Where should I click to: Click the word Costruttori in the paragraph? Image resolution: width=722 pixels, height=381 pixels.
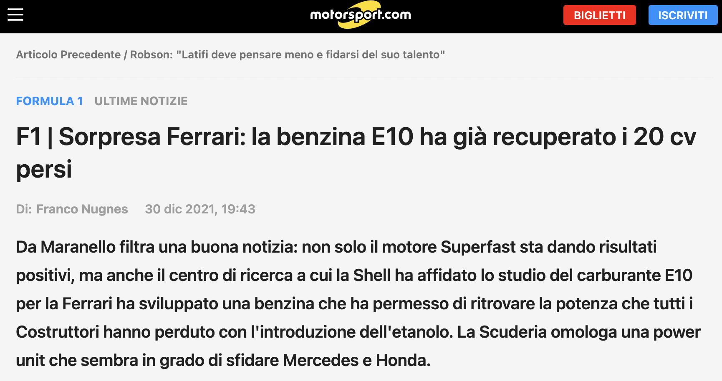[58, 332]
